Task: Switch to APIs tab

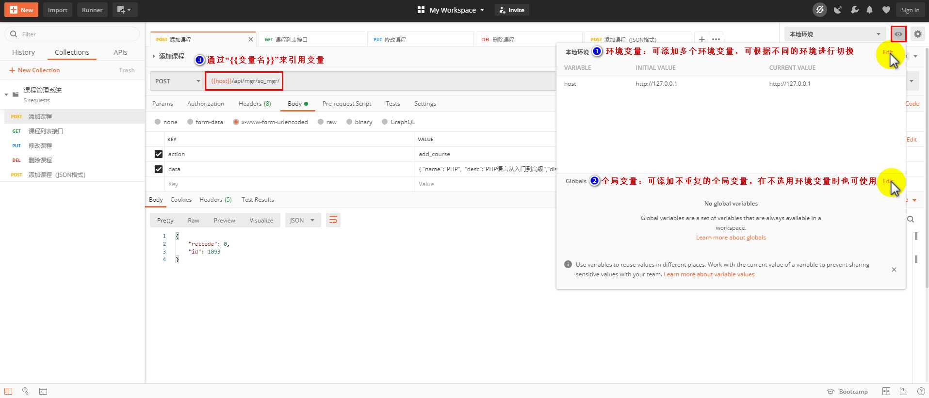Action: pyautogui.click(x=120, y=52)
